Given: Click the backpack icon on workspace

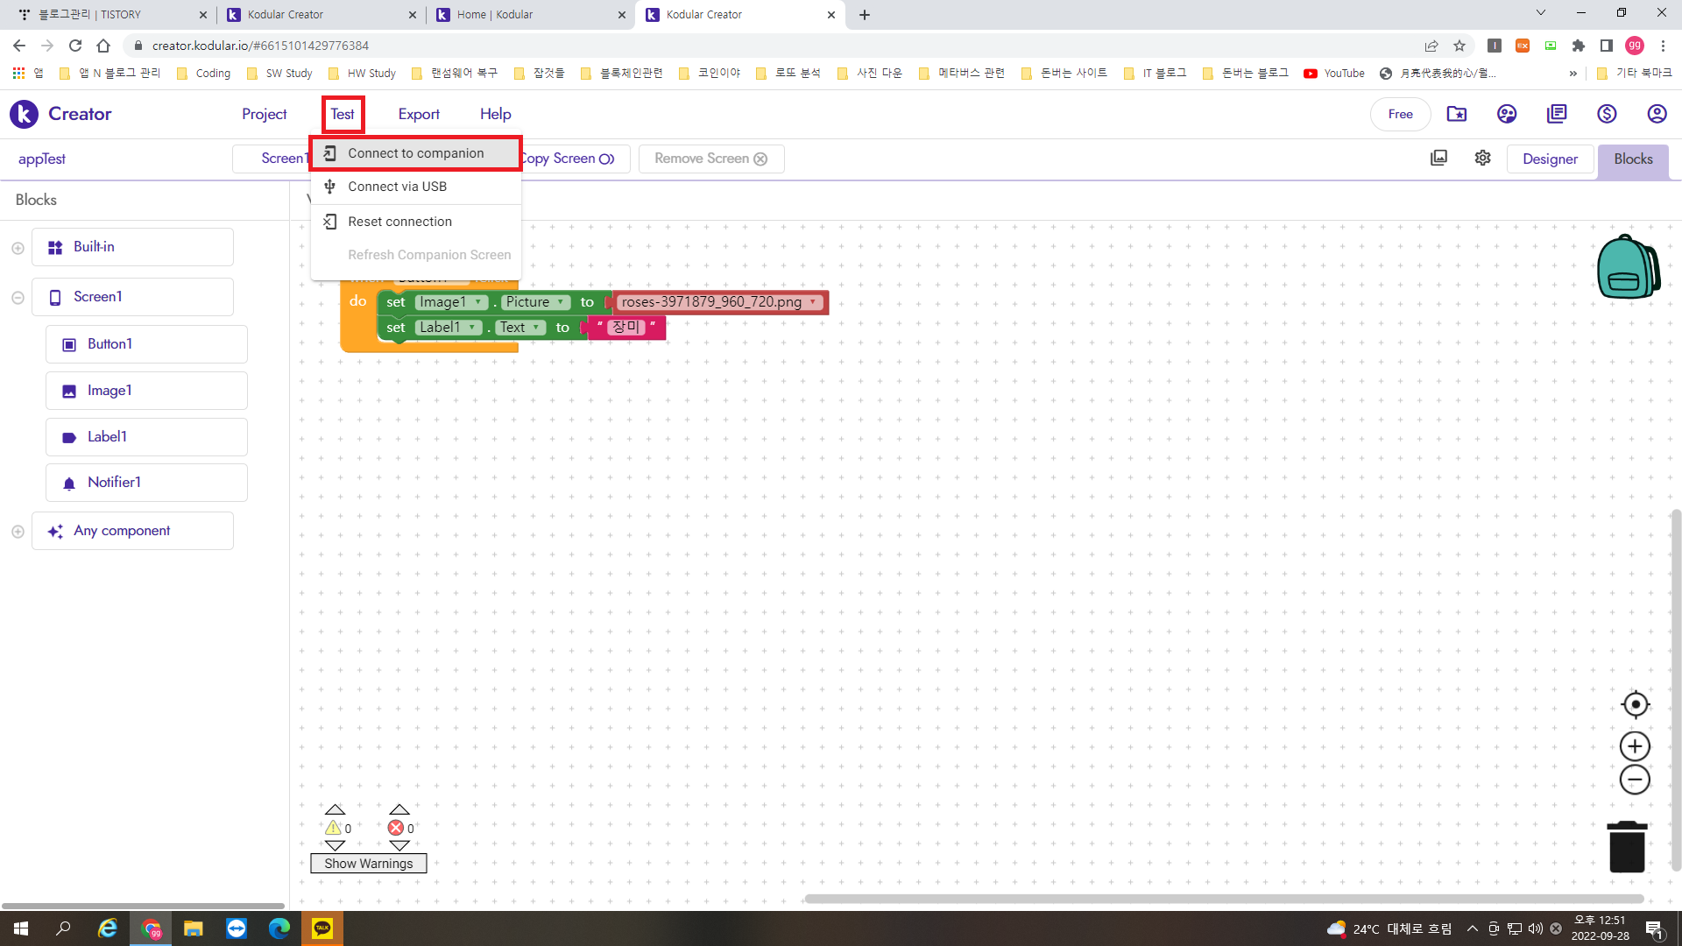Looking at the screenshot, I should tap(1628, 267).
